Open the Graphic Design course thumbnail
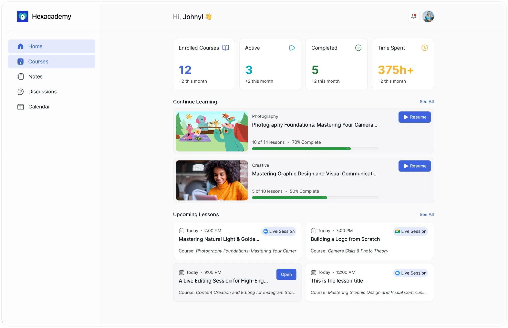Viewport: 508px width, 328px height. [212, 180]
